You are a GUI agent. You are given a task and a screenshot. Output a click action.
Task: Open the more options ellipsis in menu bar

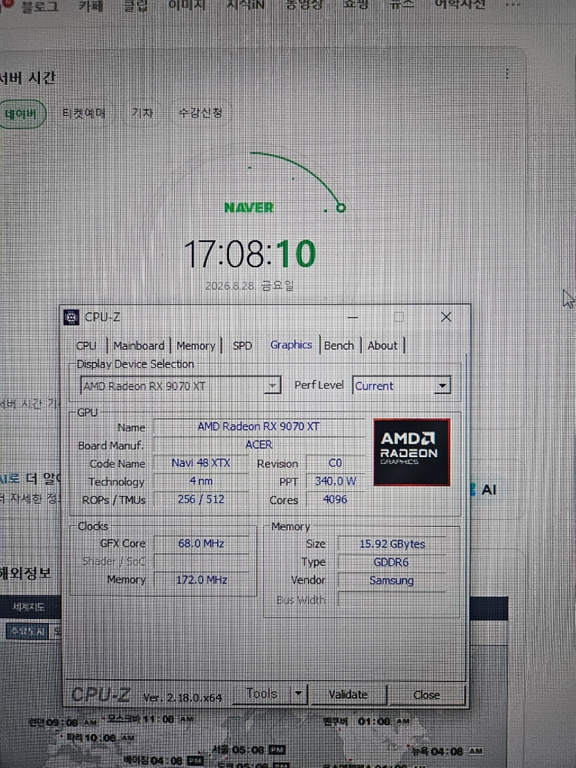(512, 5)
